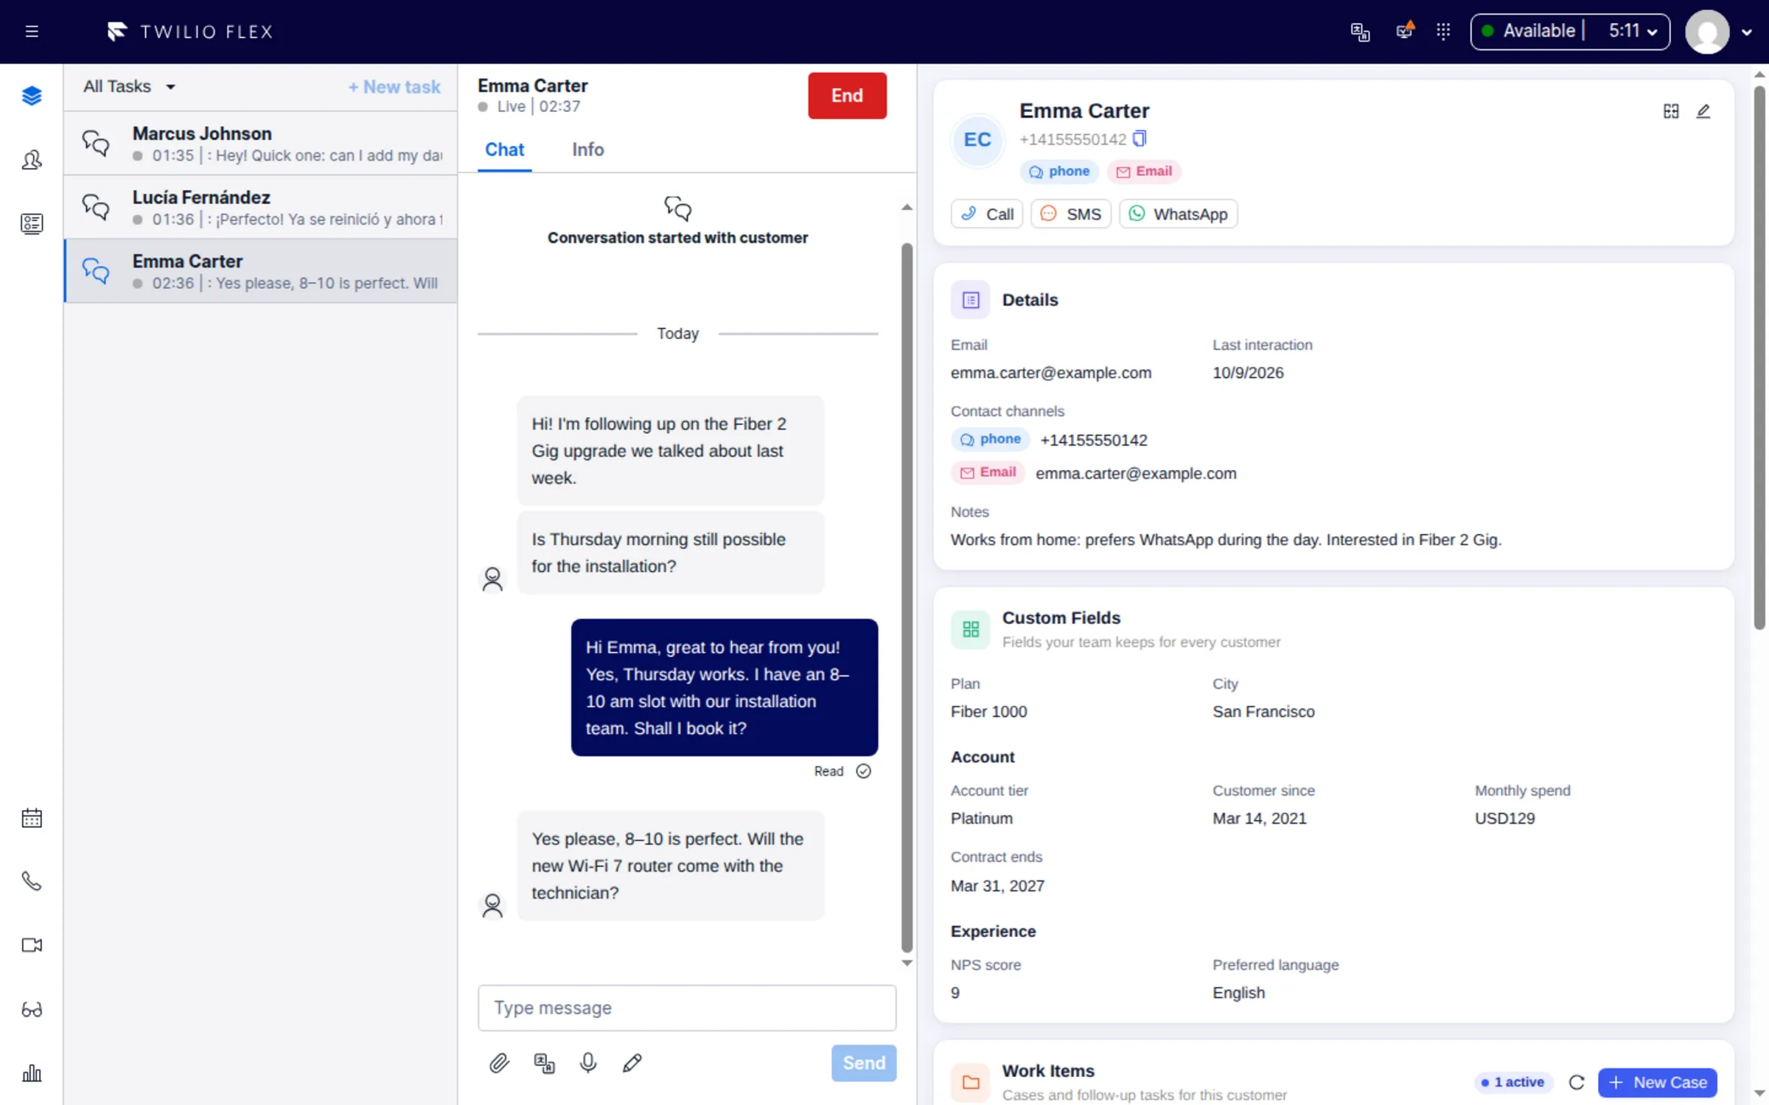Open the dialpad grid icon
Viewport: 1769px width, 1105px height.
[x=1443, y=32]
